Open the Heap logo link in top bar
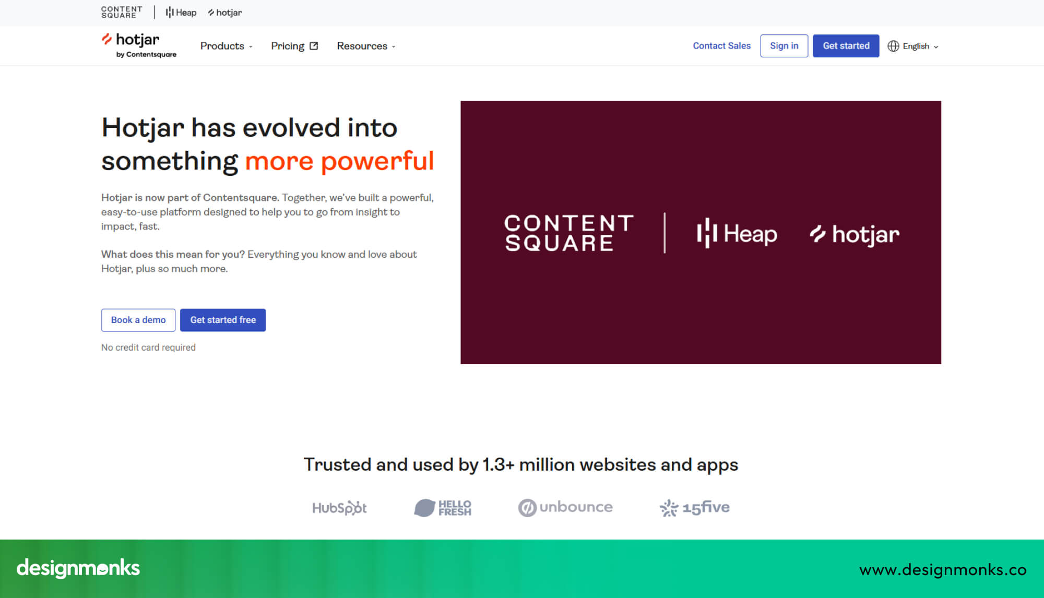This screenshot has width=1044, height=598. click(181, 13)
